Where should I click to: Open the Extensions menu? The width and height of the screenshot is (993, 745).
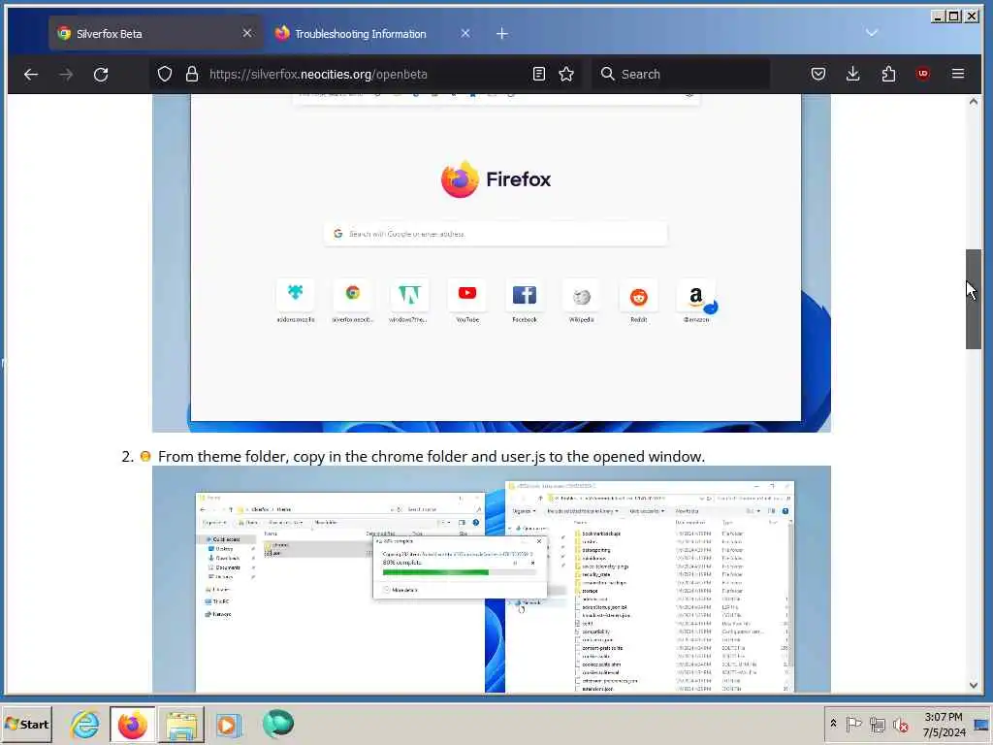coord(888,74)
